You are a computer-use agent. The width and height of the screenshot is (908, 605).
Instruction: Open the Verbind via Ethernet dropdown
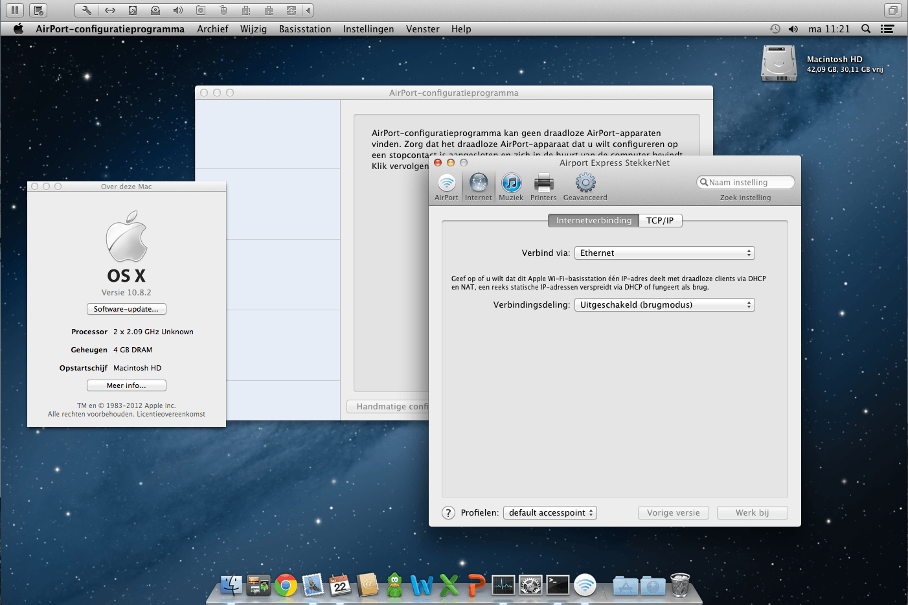(x=664, y=253)
